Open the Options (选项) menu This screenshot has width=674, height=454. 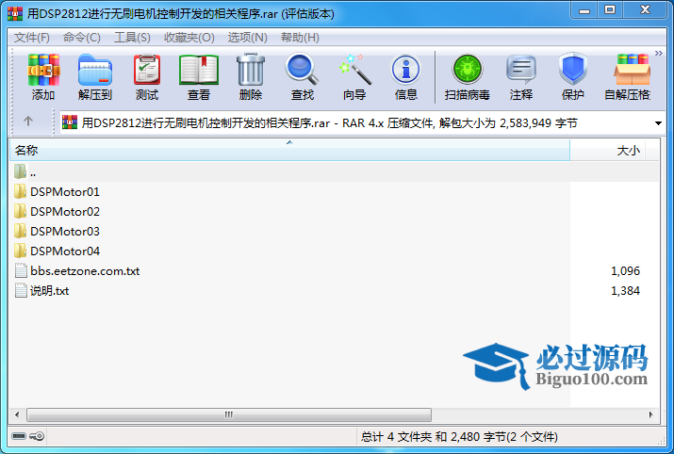coord(248,38)
